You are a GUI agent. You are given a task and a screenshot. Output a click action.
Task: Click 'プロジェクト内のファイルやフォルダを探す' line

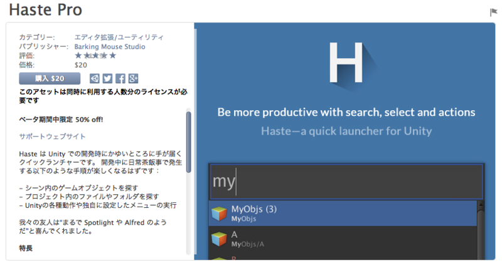pyautogui.click(x=89, y=197)
